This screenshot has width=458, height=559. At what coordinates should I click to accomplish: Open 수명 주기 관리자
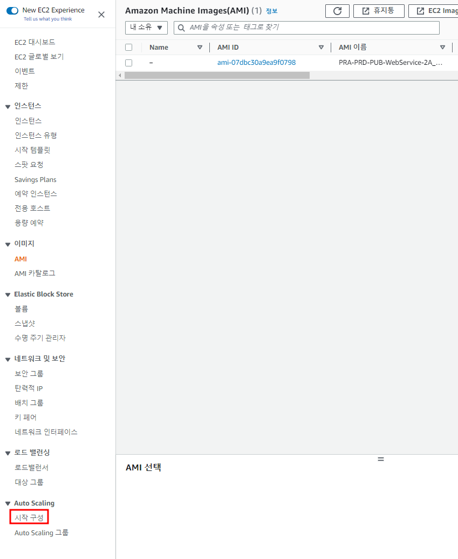point(40,338)
